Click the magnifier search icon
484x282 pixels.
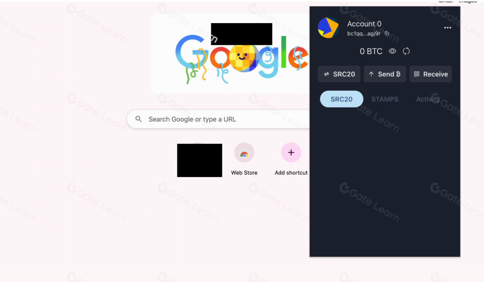[139, 119]
